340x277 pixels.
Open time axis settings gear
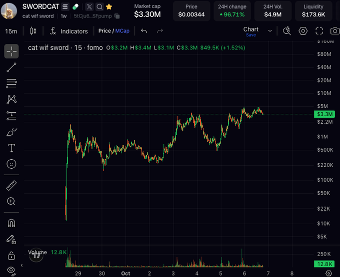pos(328,274)
